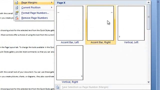This screenshot has width=160, height=90.
Task: Click the Format Page Numbers icon
Action: (x=16, y=13)
